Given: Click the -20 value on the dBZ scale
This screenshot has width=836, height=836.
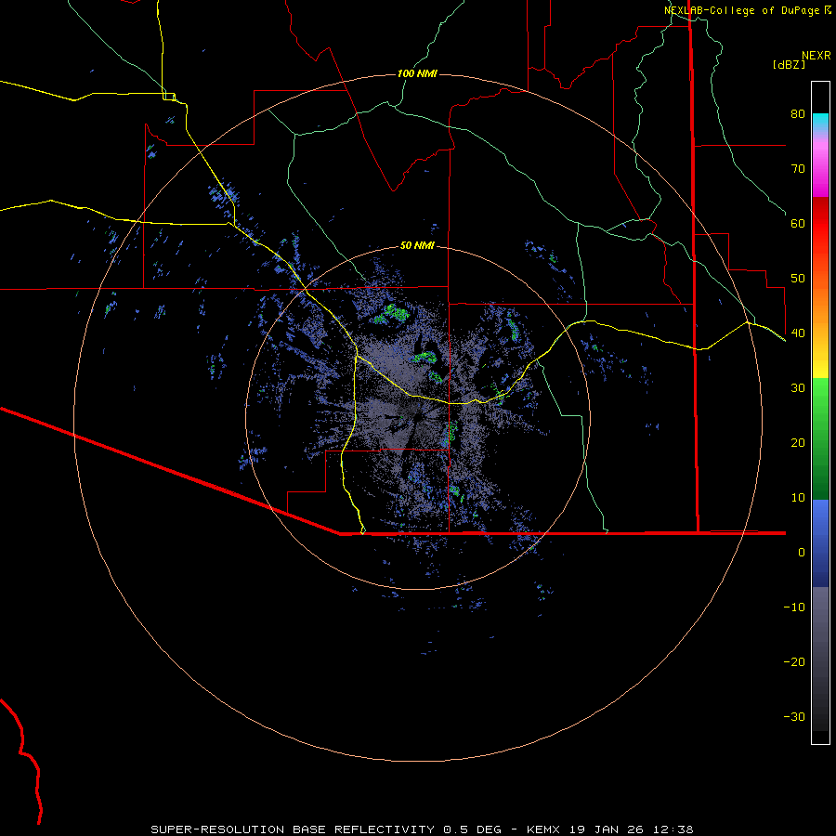Looking at the screenshot, I should click(x=794, y=661).
